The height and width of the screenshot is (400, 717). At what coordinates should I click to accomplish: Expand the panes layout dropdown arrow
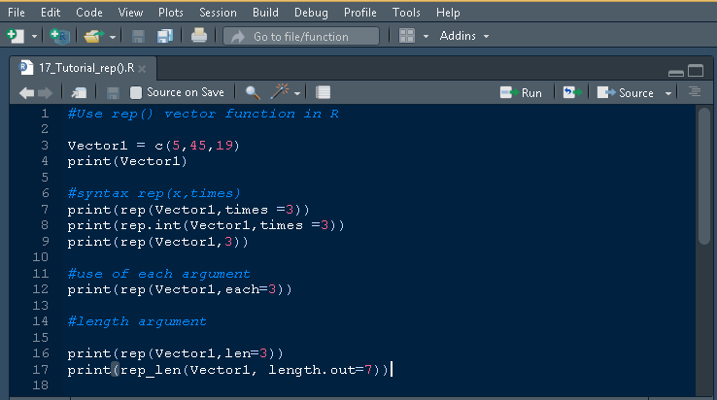(x=426, y=36)
